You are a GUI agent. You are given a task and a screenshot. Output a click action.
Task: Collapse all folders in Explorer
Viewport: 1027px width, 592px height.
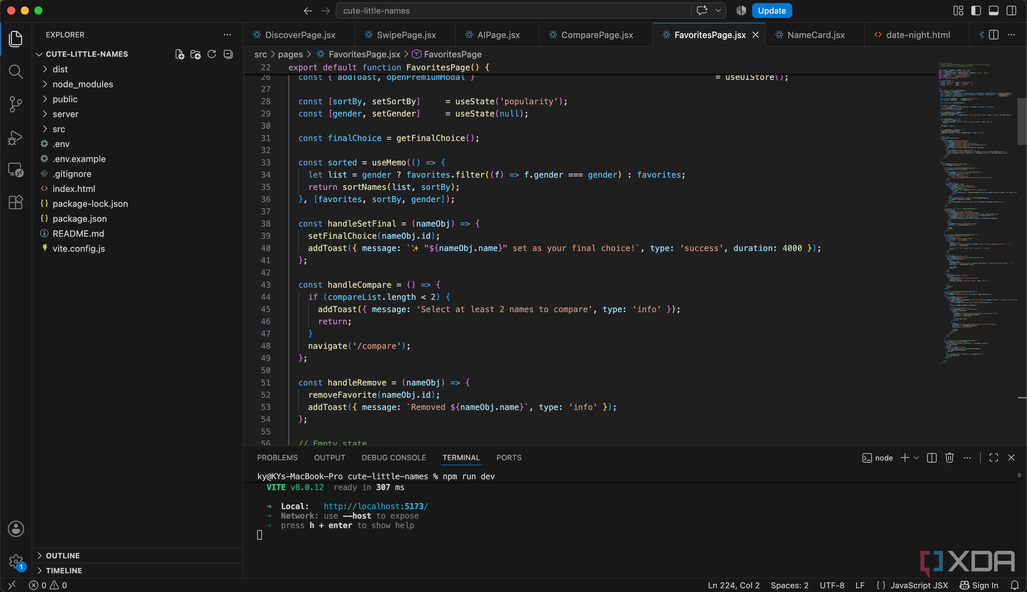(228, 54)
